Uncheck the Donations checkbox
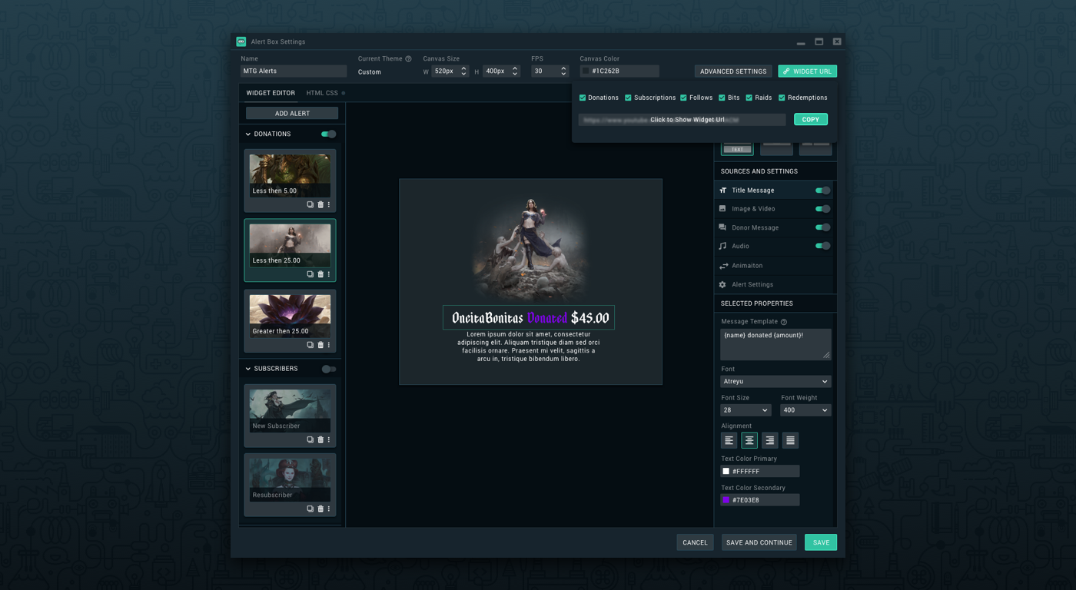 583,98
